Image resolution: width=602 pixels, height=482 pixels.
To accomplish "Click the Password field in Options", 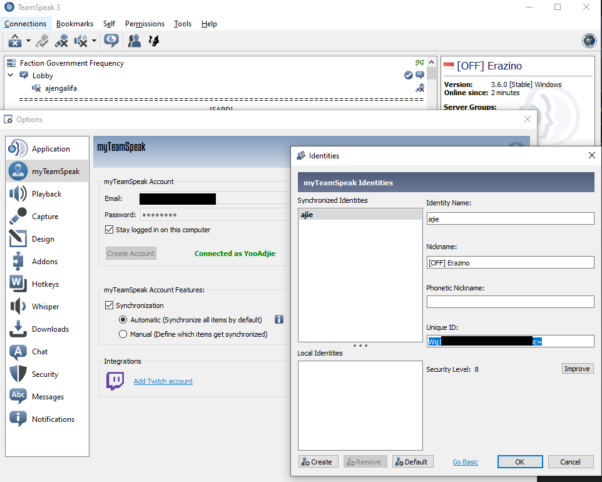I will (x=215, y=215).
